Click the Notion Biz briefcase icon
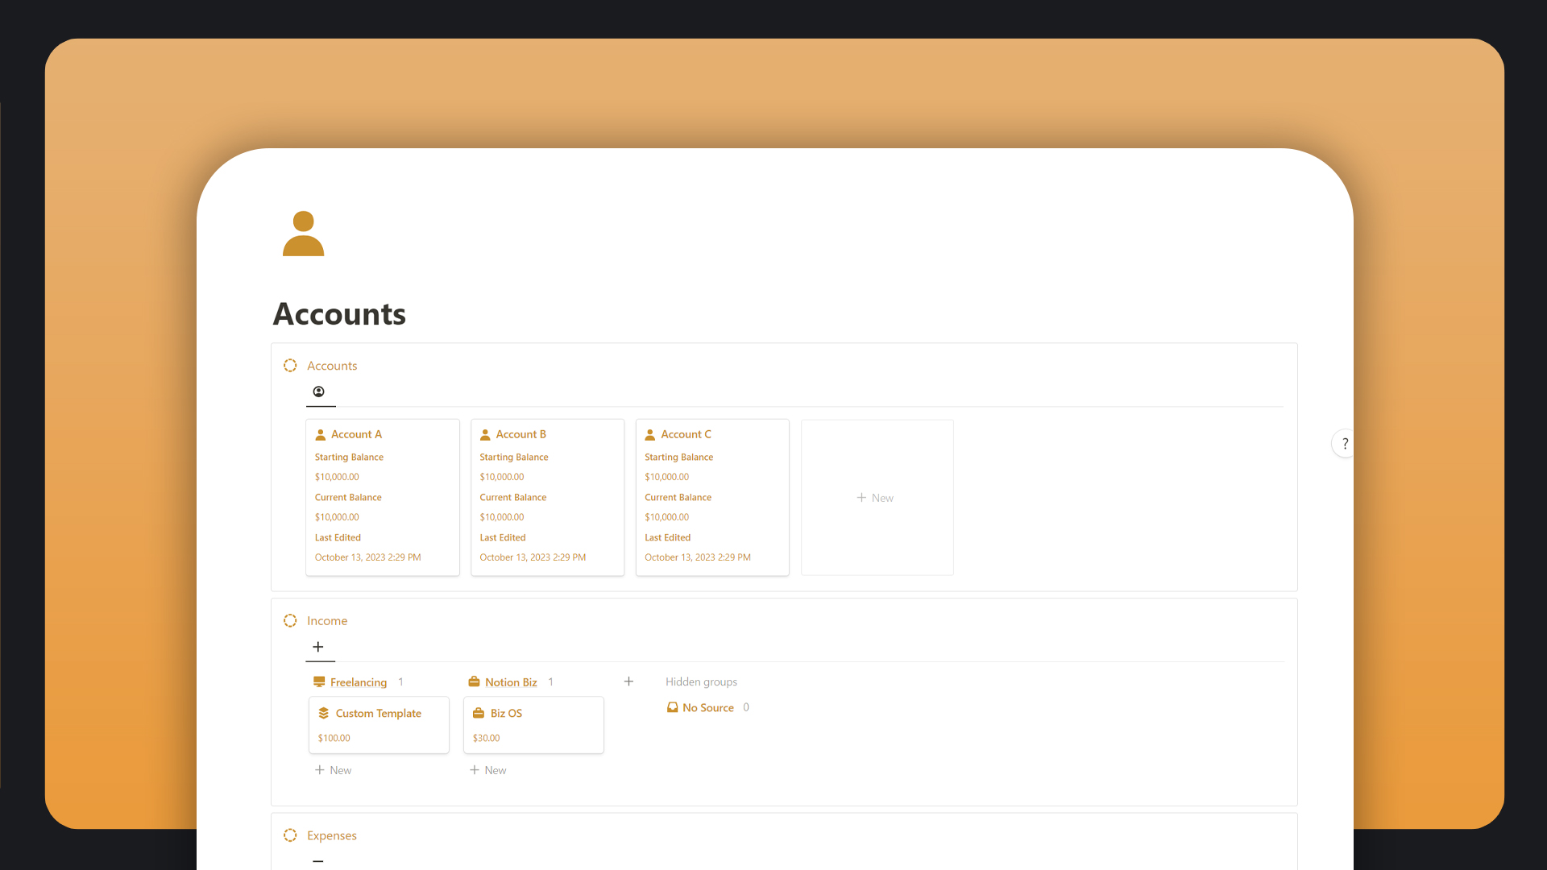This screenshot has height=870, width=1547. (474, 682)
